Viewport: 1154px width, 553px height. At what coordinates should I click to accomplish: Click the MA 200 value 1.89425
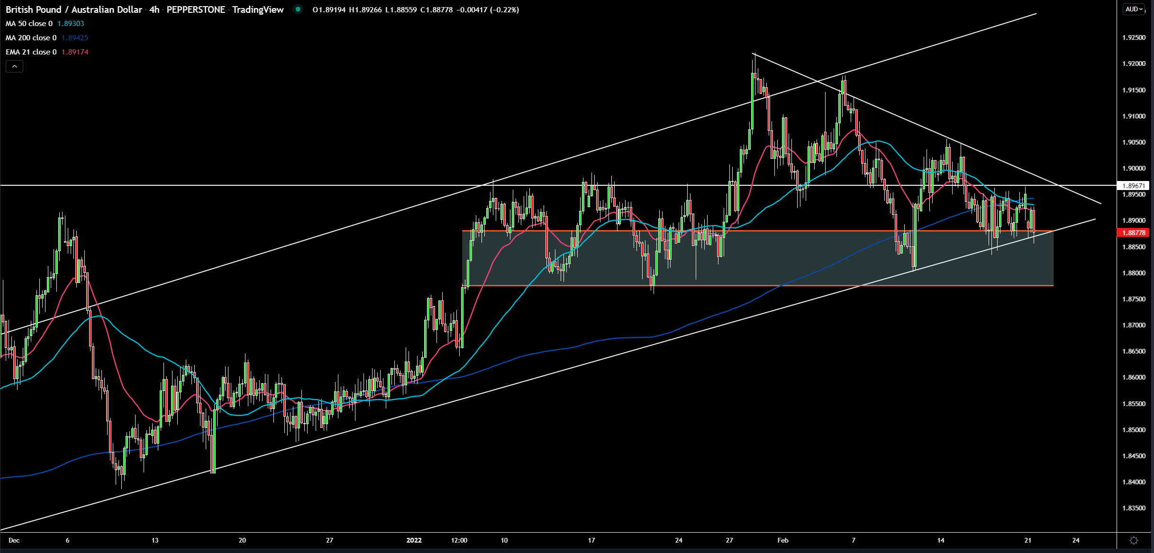[75, 38]
